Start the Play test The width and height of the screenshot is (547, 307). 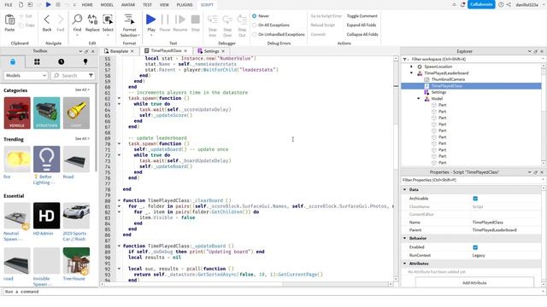tap(151, 20)
